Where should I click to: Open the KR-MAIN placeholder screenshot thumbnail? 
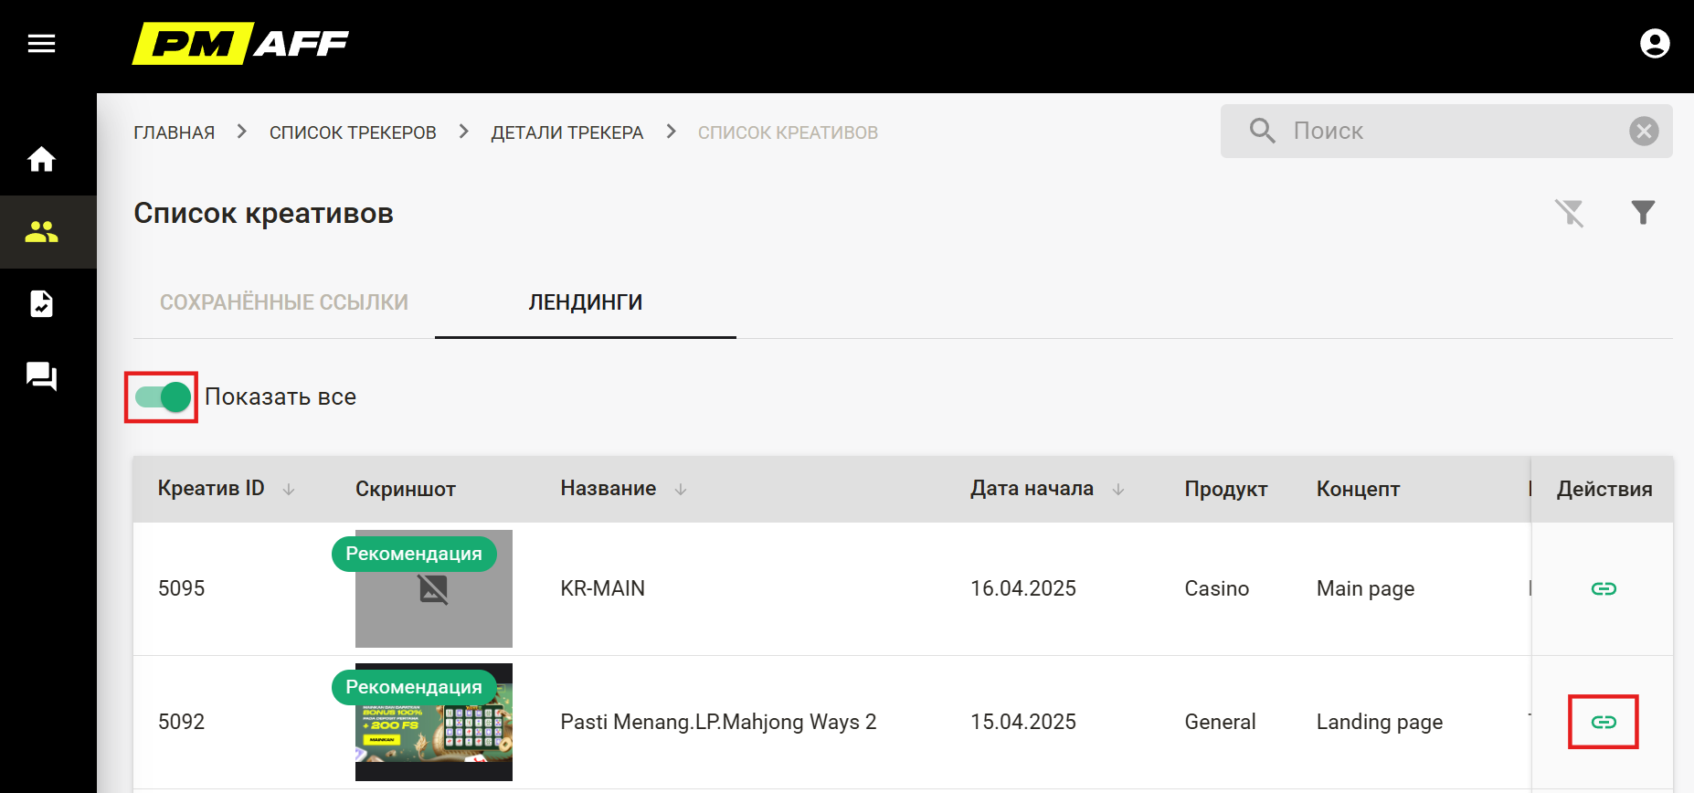434,589
